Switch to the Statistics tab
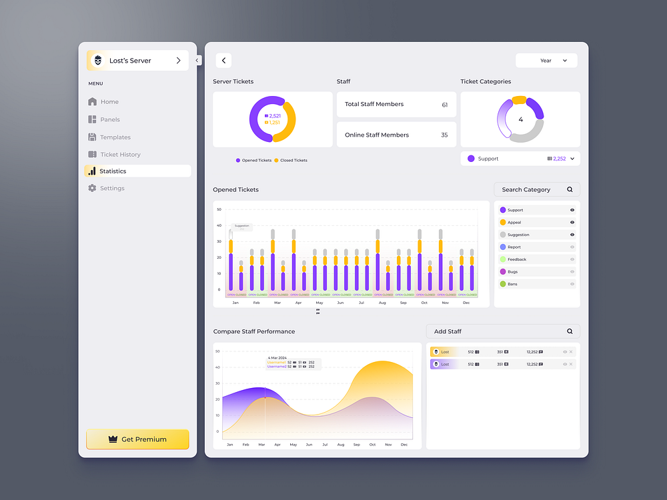 [113, 171]
